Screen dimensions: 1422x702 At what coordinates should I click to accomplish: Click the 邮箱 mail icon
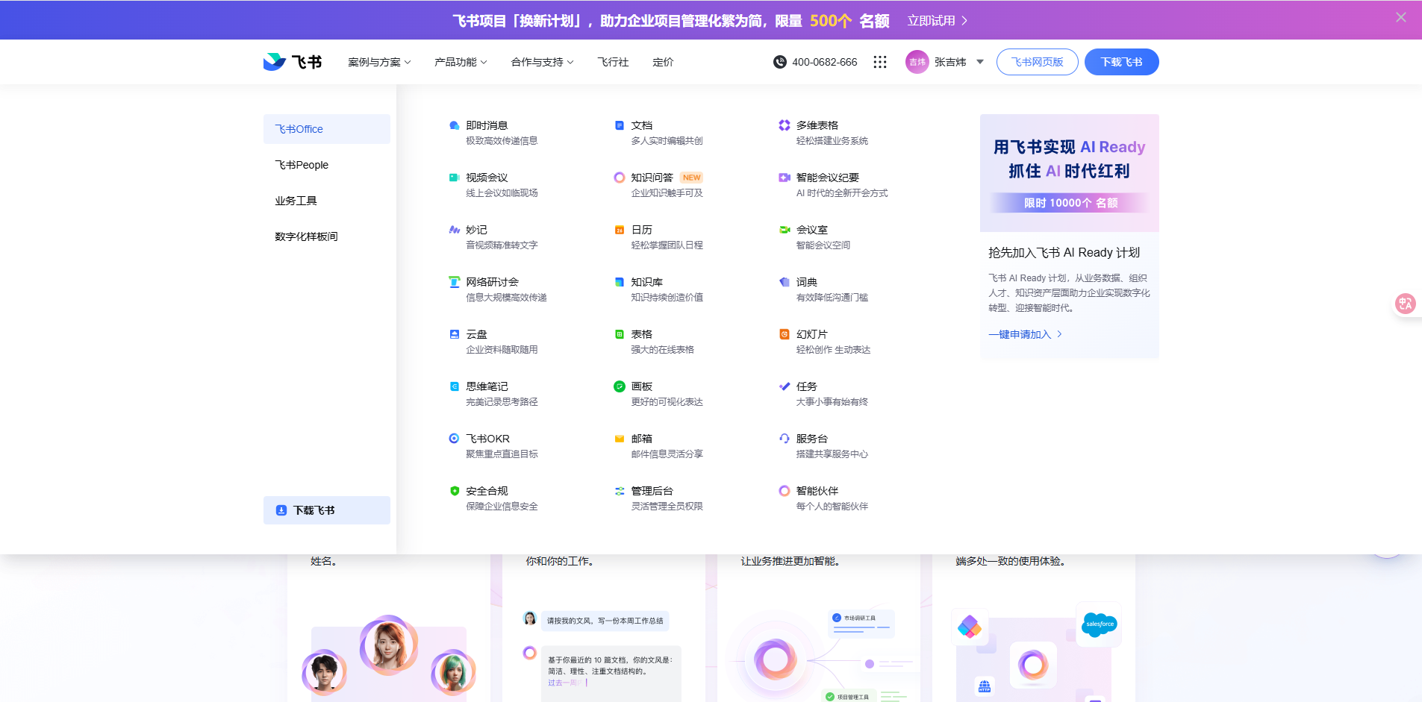[x=619, y=439]
